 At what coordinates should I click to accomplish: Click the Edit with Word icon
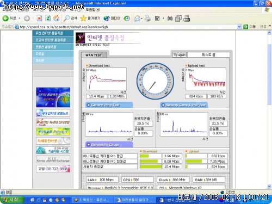point(157,18)
